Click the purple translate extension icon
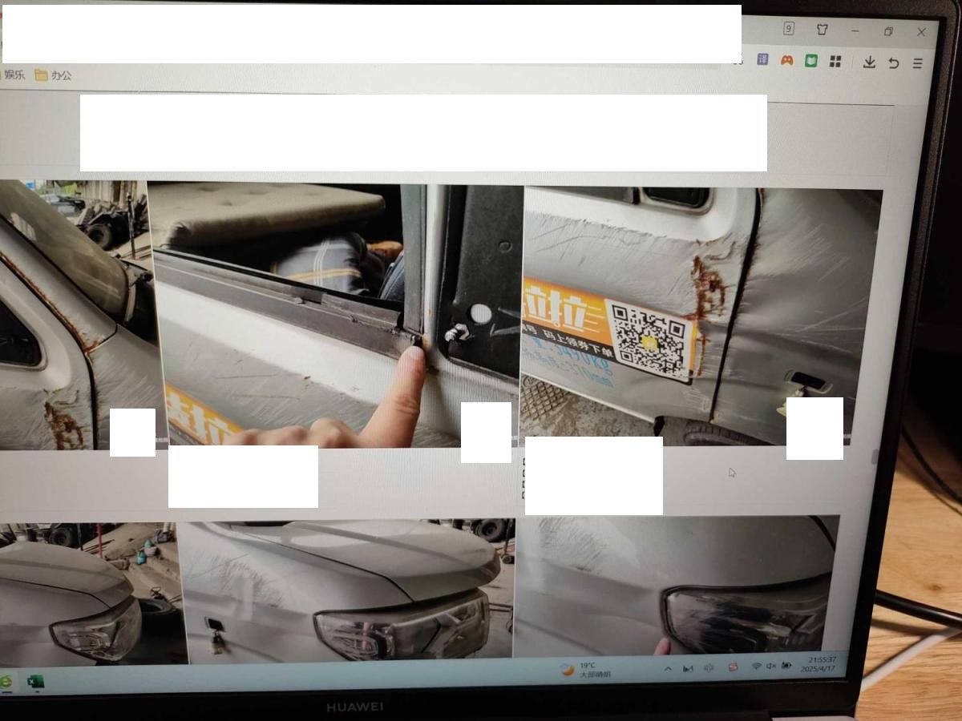This screenshot has height=721, width=962. click(x=763, y=59)
